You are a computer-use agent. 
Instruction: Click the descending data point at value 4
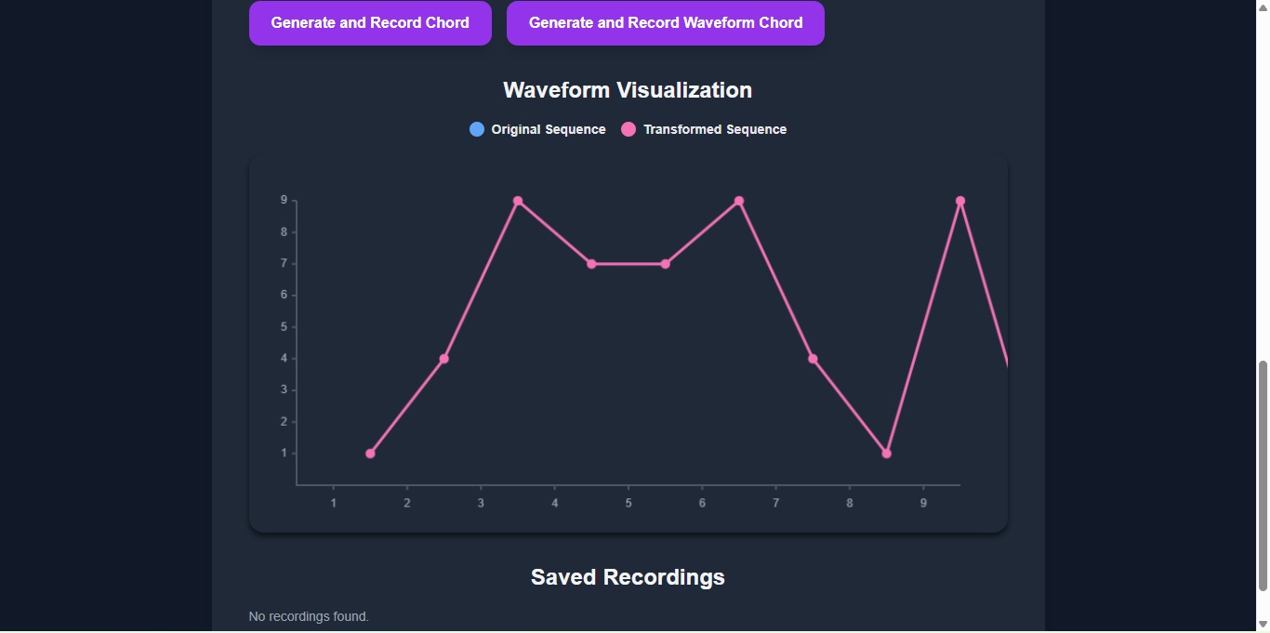[813, 359]
